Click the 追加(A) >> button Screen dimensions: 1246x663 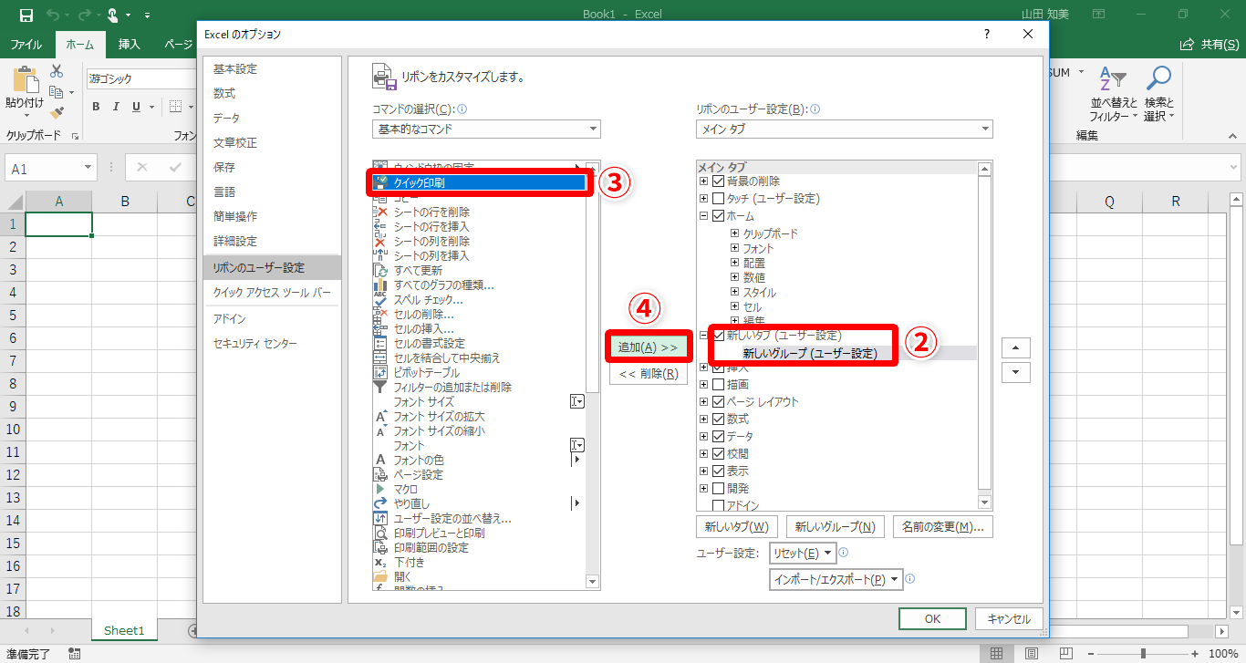(649, 347)
